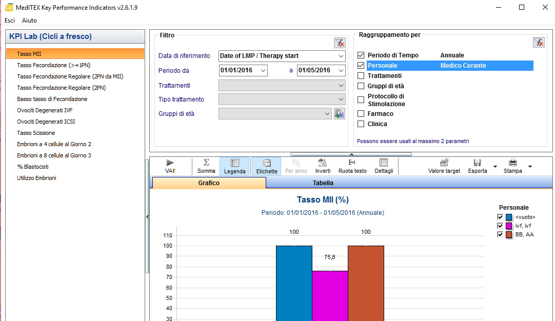Toggle the Etichette labels button
Screen dimensions: 555x321
[267, 166]
